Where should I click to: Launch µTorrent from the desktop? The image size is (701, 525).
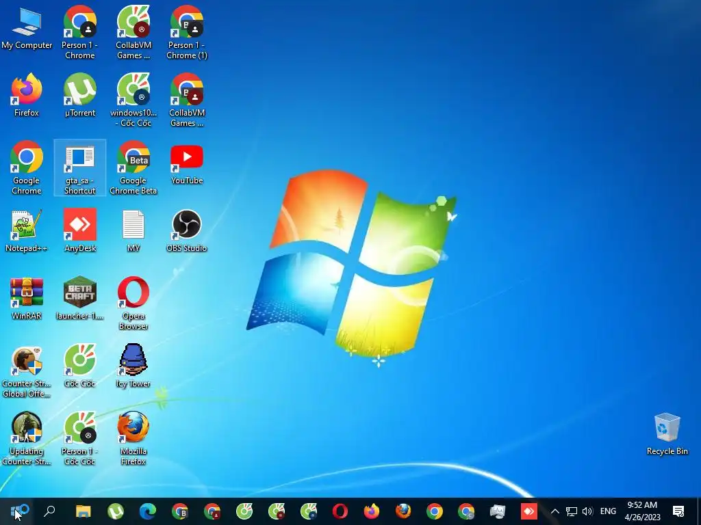[79, 96]
